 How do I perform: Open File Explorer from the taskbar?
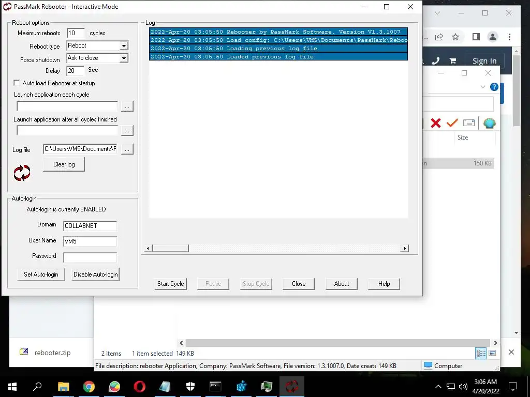pos(63,386)
